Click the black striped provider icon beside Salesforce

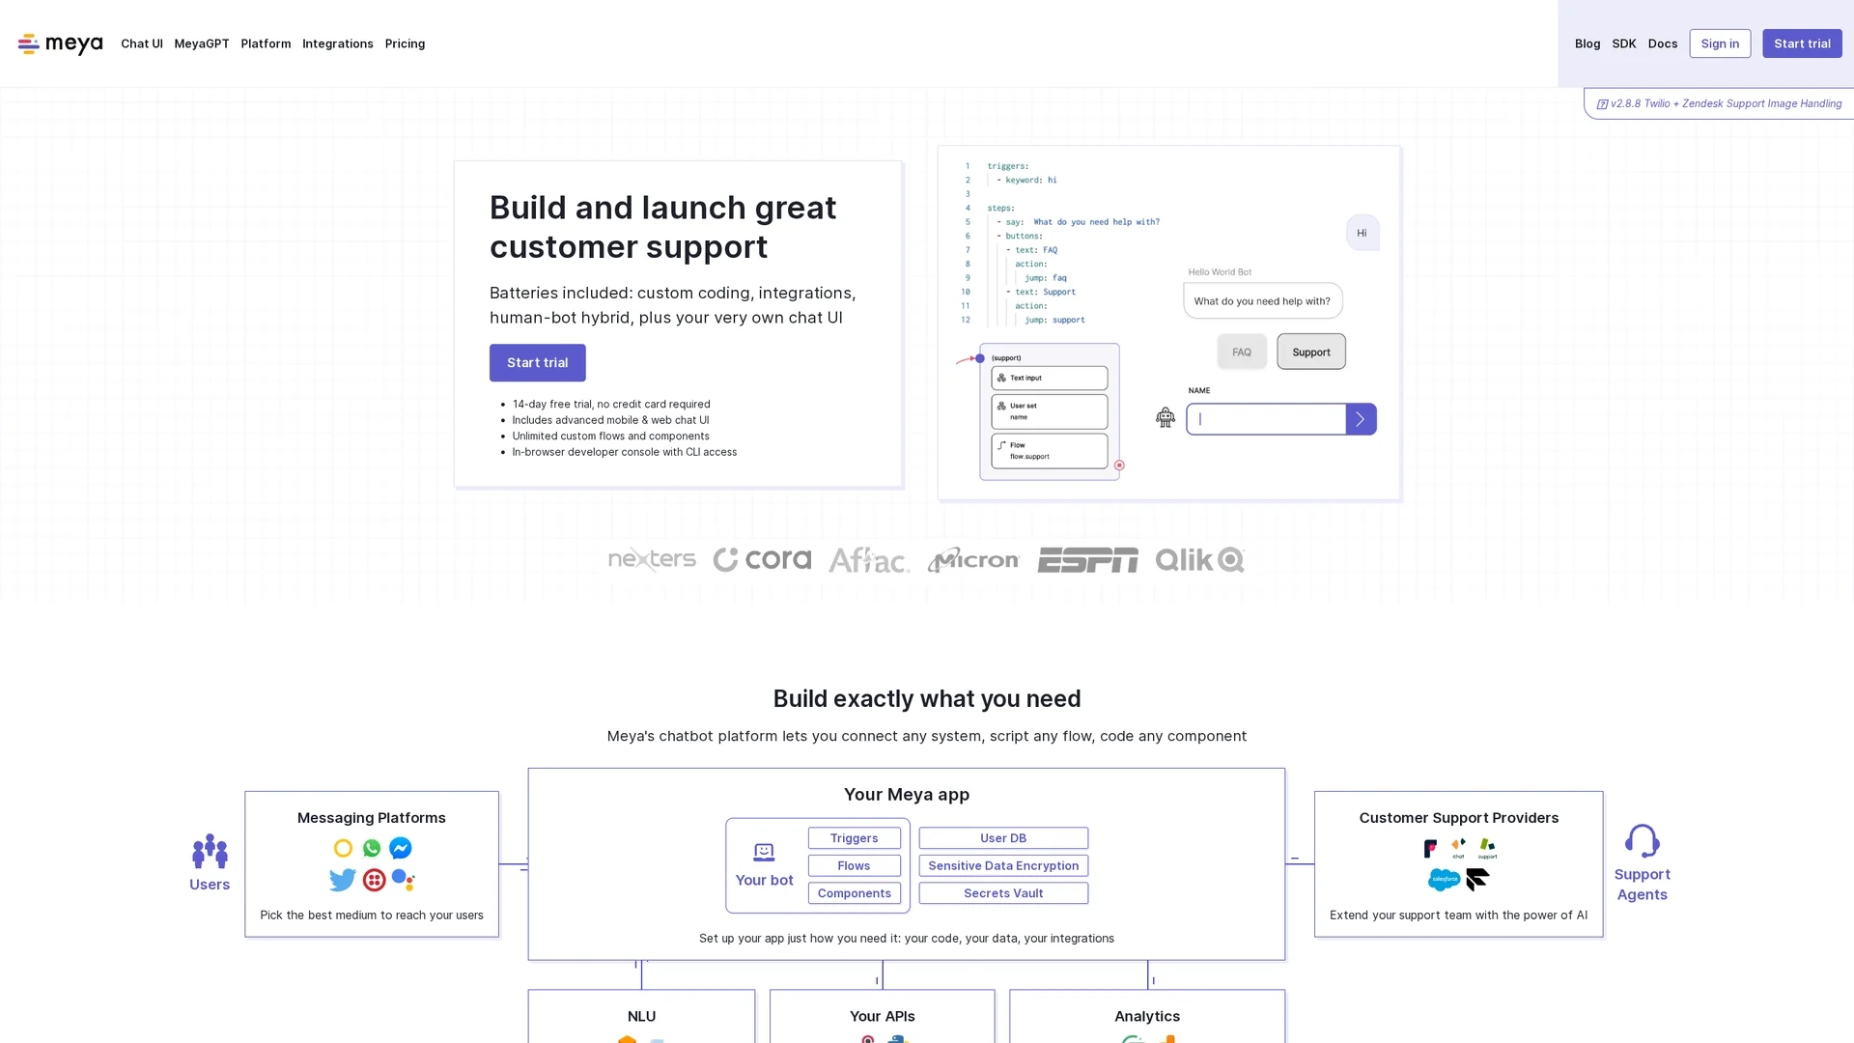coord(1477,880)
